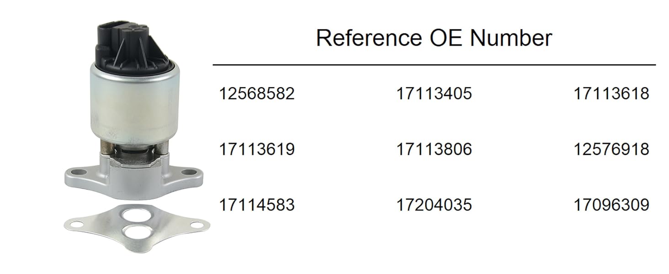Select OE number 17113619
The image size is (669, 274).
(257, 149)
